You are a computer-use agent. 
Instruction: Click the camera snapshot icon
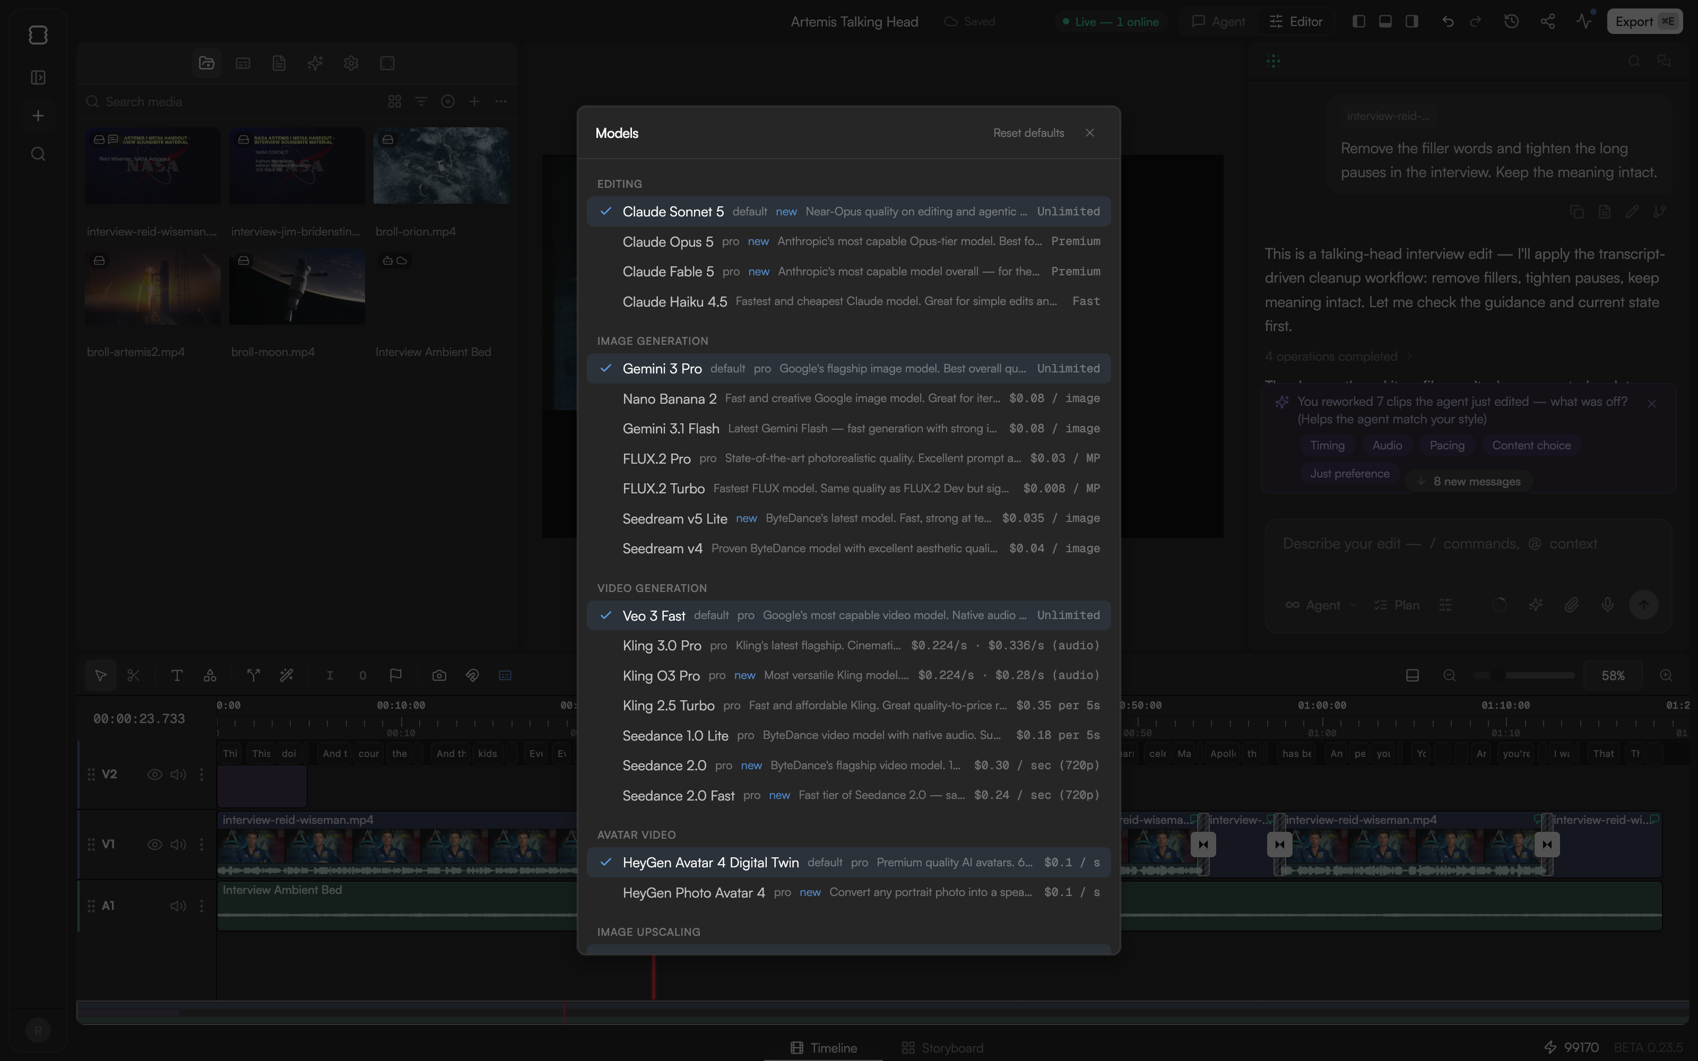(x=439, y=676)
